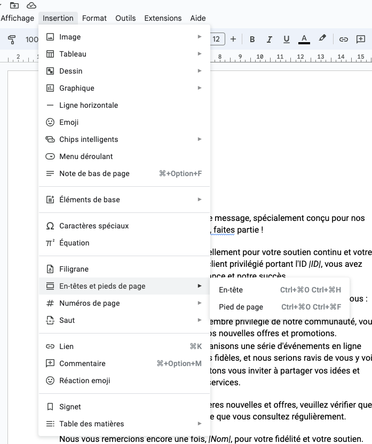Click the "|ID|" placeholder in the document
Viewport: 372px width, 444px height.
315,264
